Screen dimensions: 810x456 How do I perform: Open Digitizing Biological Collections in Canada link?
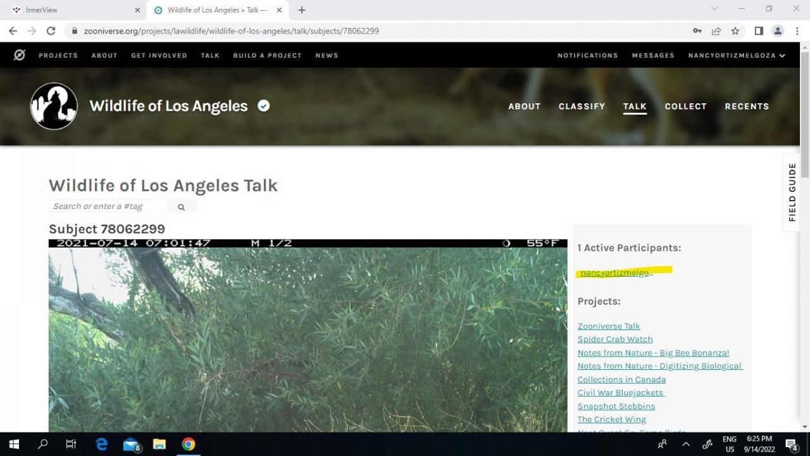click(659, 372)
